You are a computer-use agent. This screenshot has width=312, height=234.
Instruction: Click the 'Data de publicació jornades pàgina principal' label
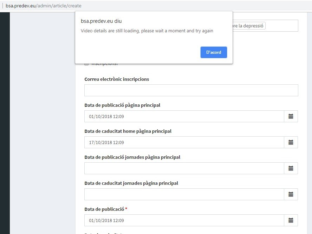point(132,157)
